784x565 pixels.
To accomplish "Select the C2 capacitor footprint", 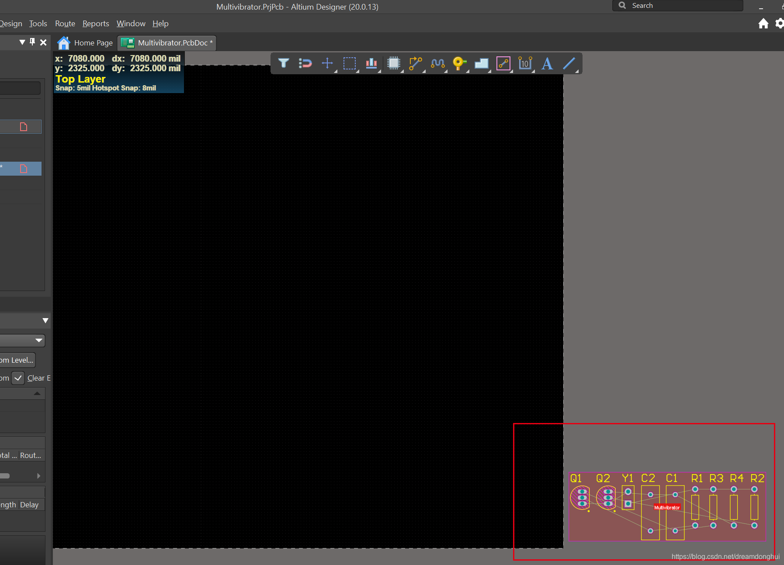I will click(650, 513).
